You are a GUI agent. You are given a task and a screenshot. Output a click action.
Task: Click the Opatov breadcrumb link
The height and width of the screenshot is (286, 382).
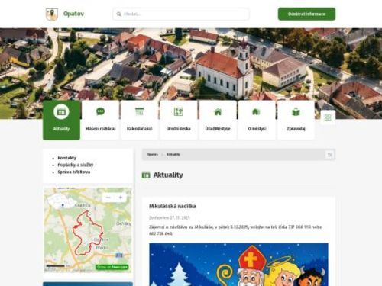click(x=152, y=154)
